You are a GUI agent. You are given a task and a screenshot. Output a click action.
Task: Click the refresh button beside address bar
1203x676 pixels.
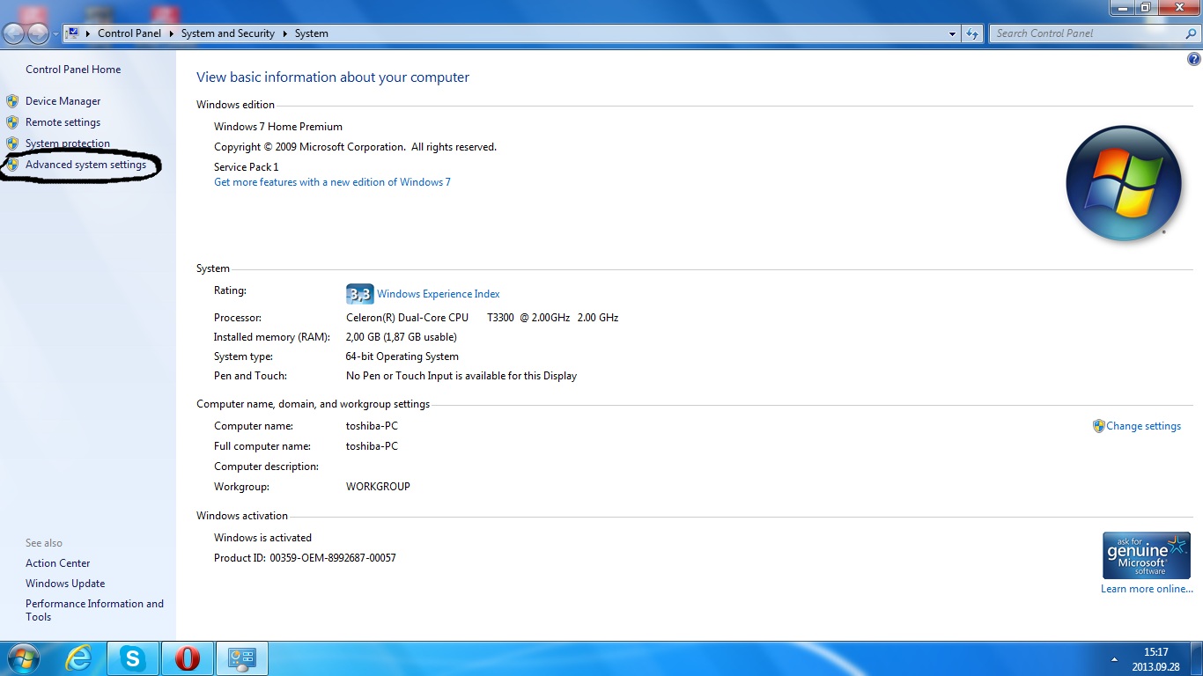[x=972, y=33]
